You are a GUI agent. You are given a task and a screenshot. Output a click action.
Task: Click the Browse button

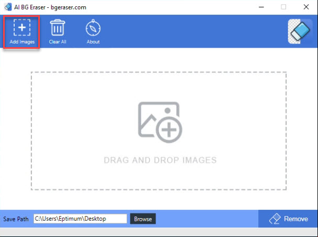pyautogui.click(x=143, y=219)
